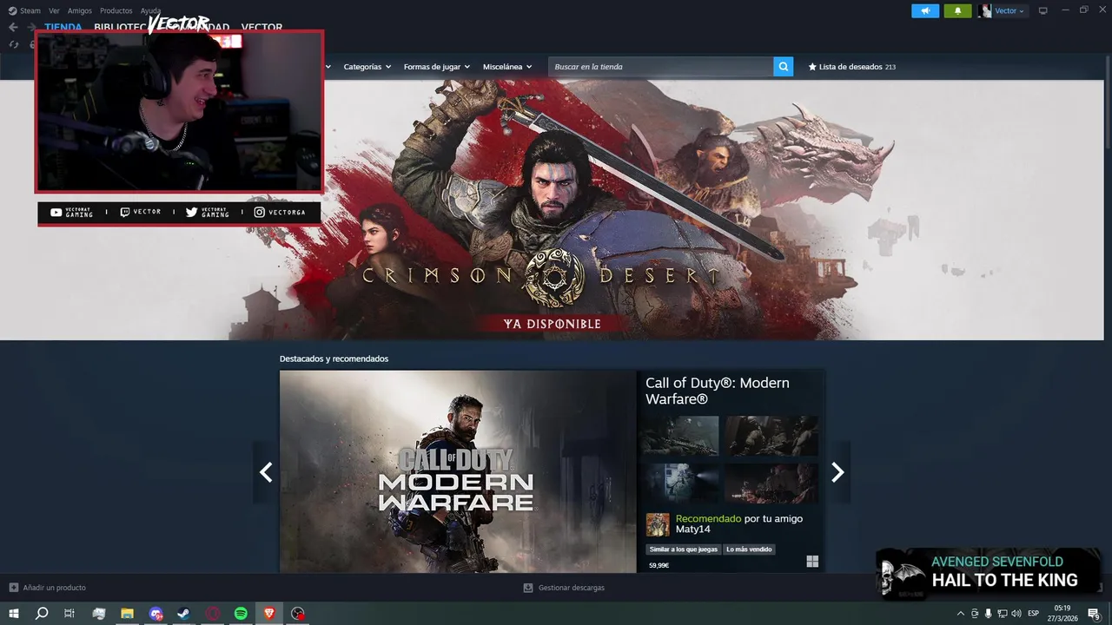Click the Destacados y recomendados heading
Image resolution: width=1112 pixels, height=625 pixels.
pos(334,359)
